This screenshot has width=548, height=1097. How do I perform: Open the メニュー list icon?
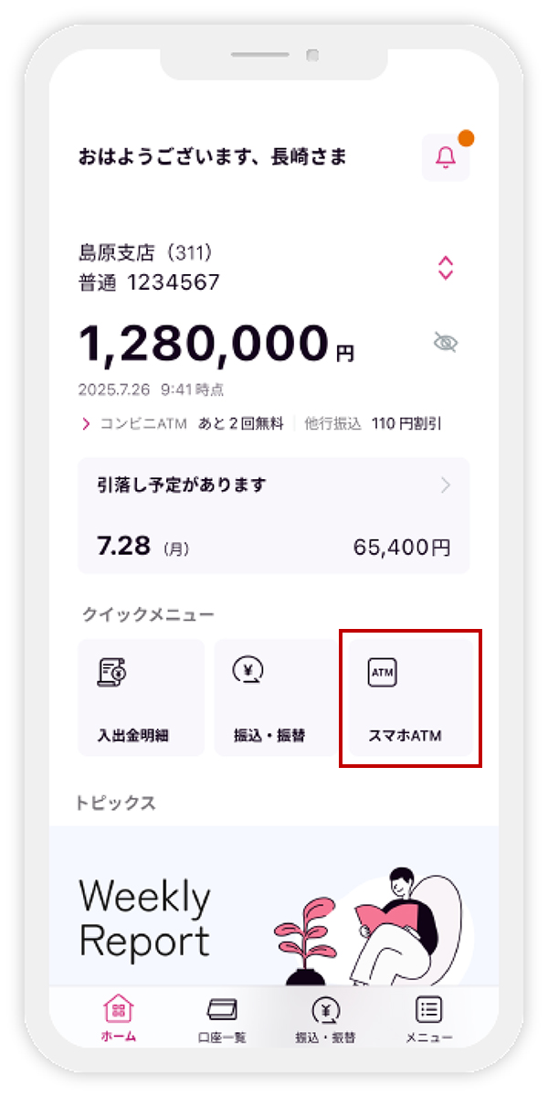[428, 1009]
